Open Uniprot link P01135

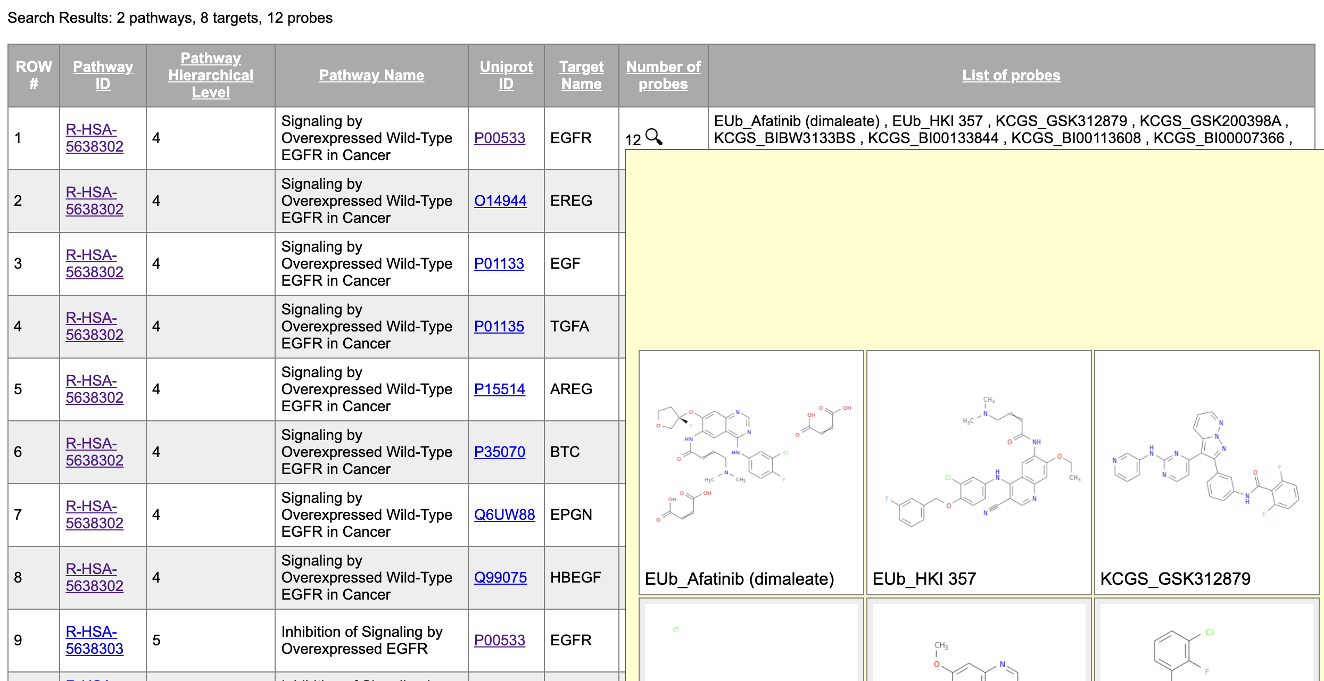(499, 326)
